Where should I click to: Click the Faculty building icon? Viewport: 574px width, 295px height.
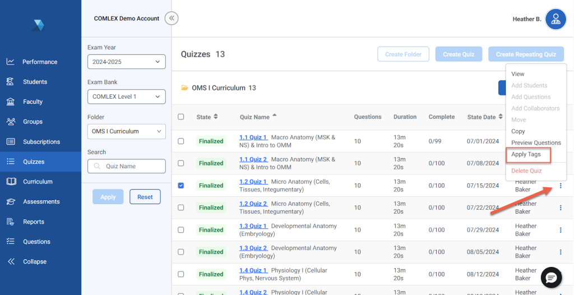(10, 102)
